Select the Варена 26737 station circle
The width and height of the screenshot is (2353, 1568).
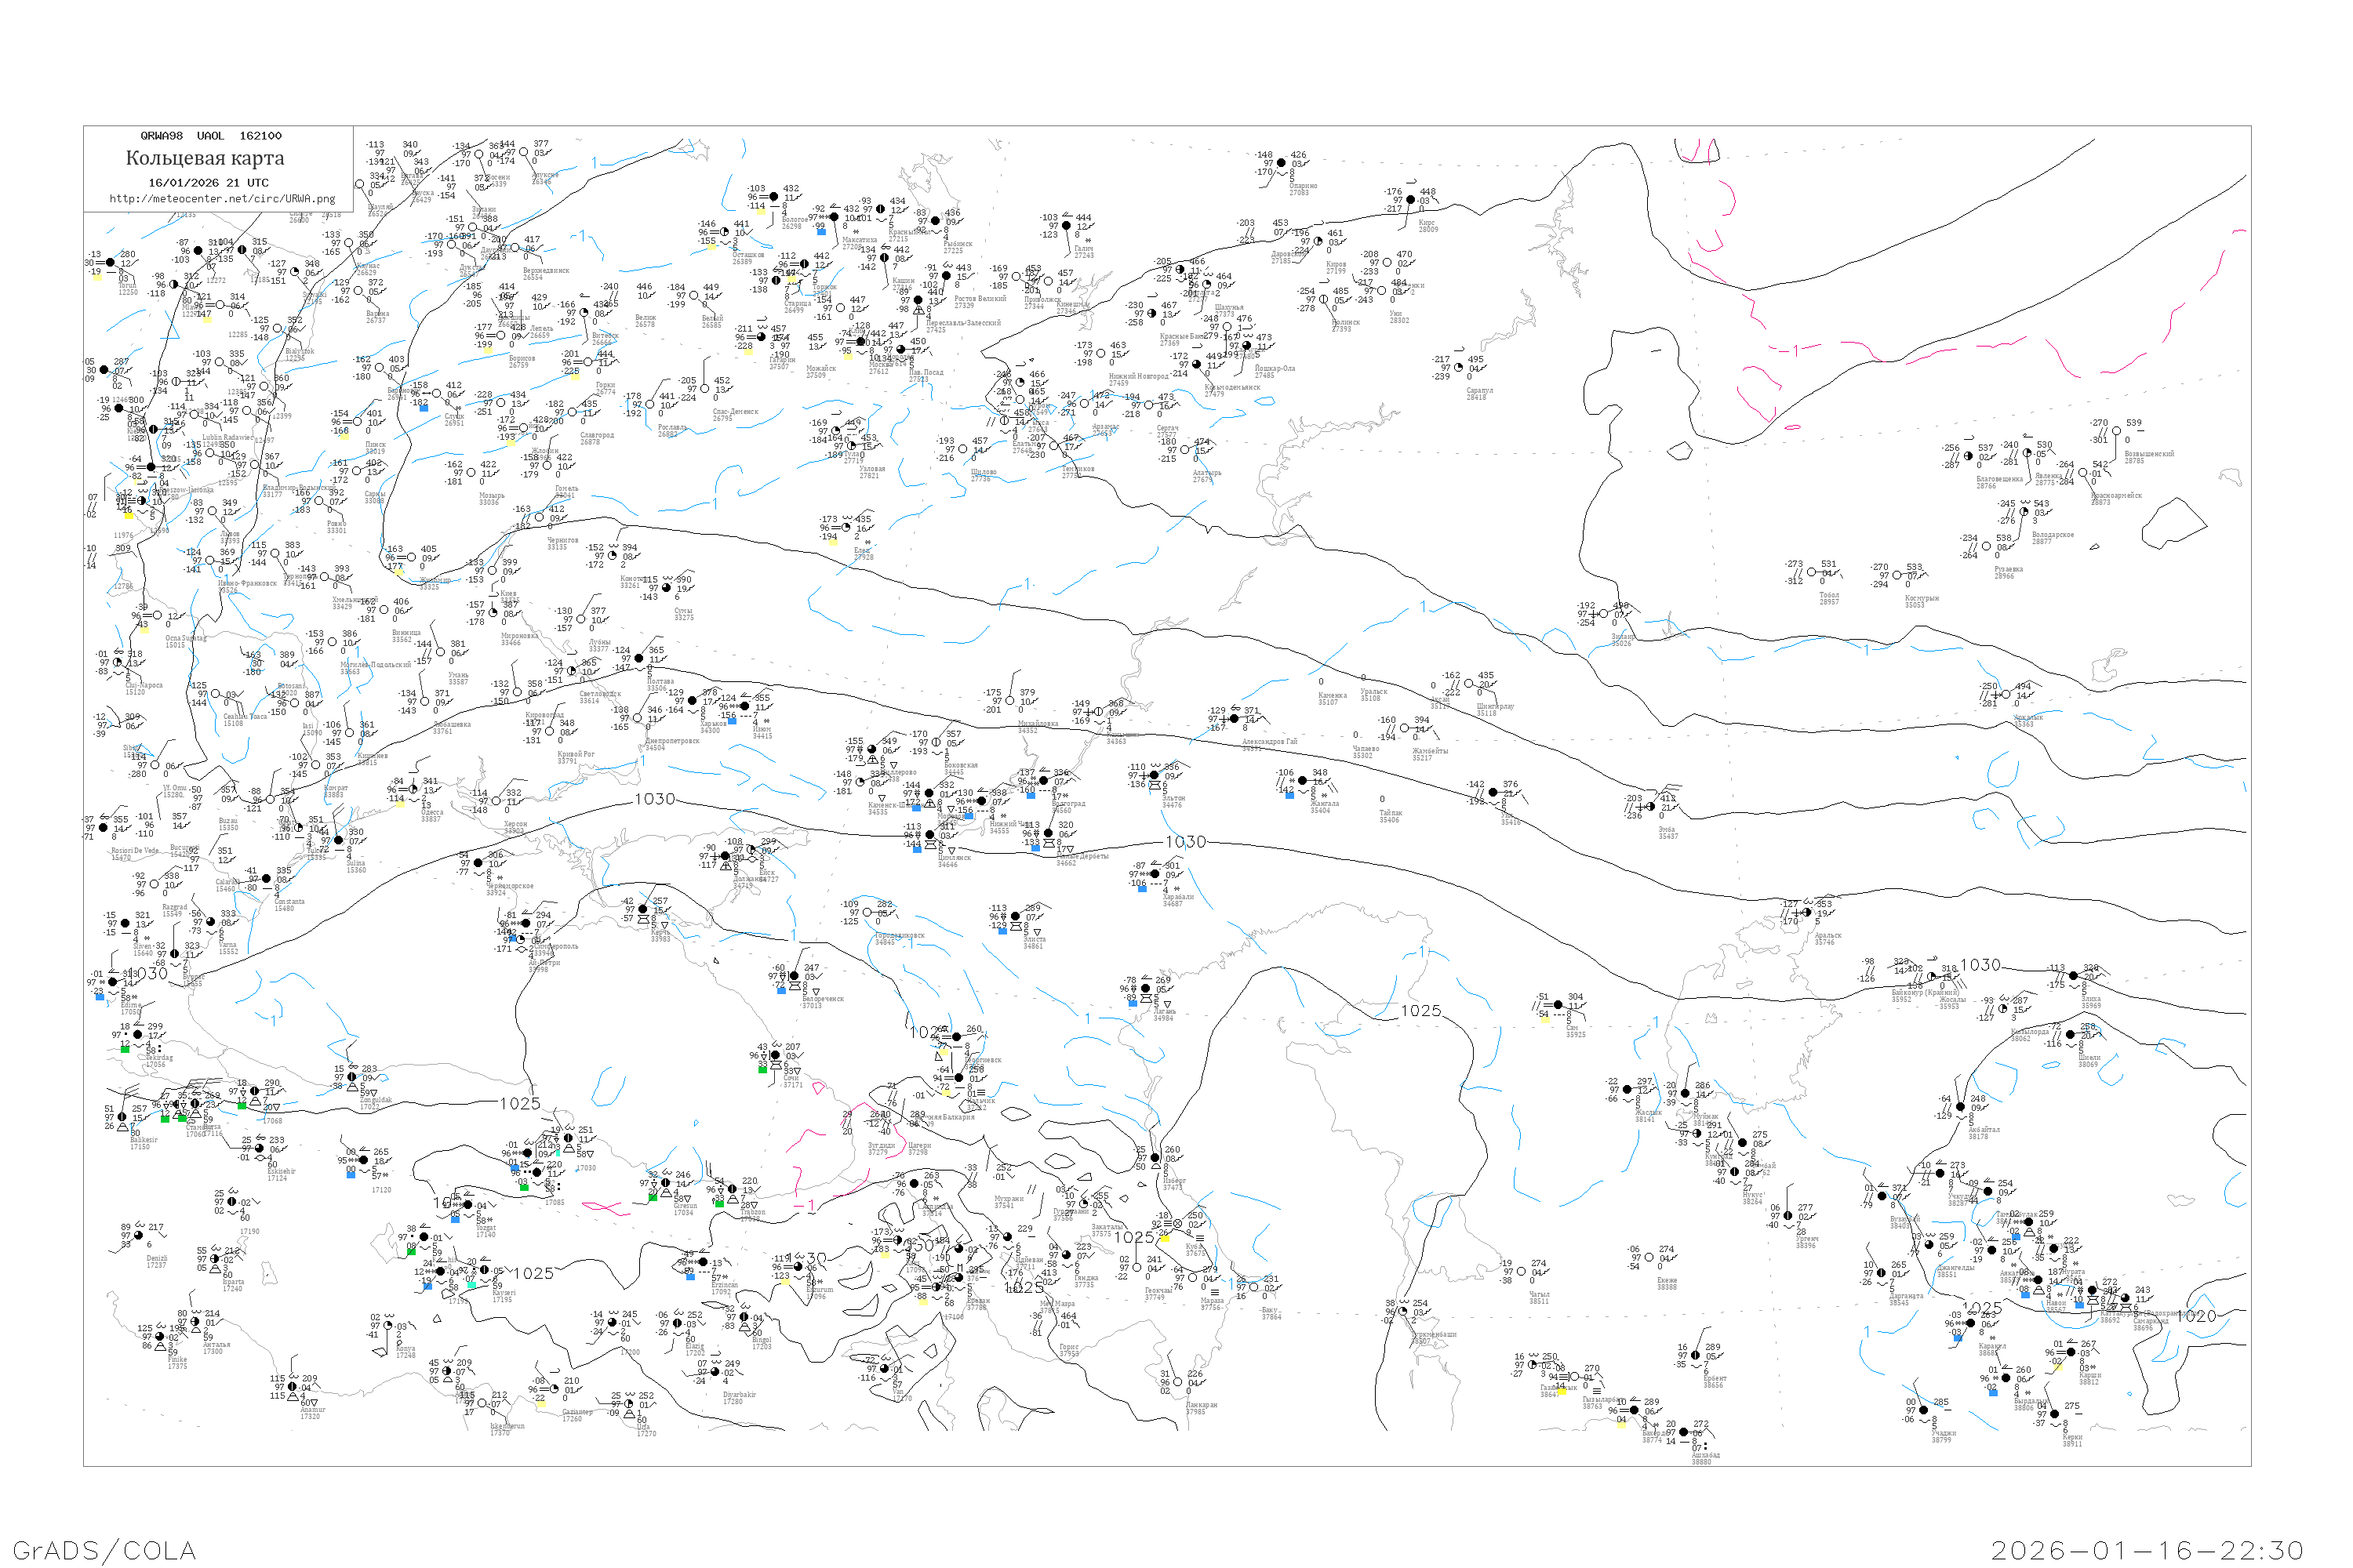(x=359, y=292)
